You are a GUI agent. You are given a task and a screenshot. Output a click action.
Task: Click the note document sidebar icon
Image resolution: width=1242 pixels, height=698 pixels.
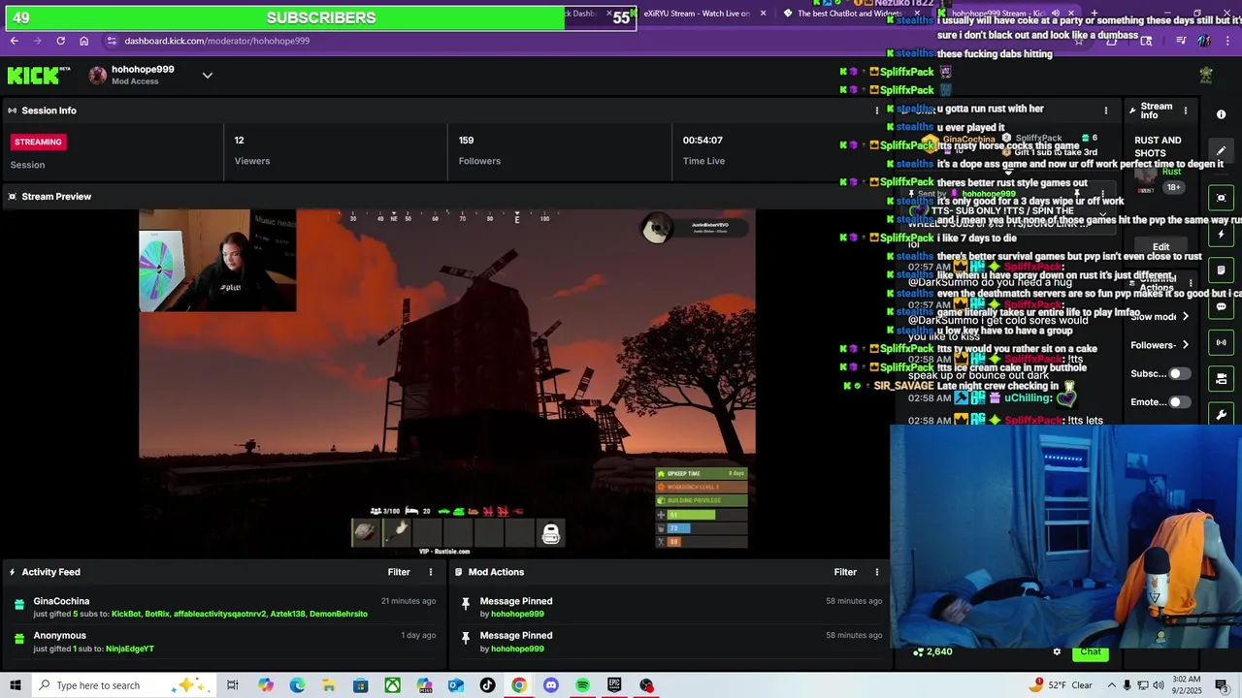1221,270
